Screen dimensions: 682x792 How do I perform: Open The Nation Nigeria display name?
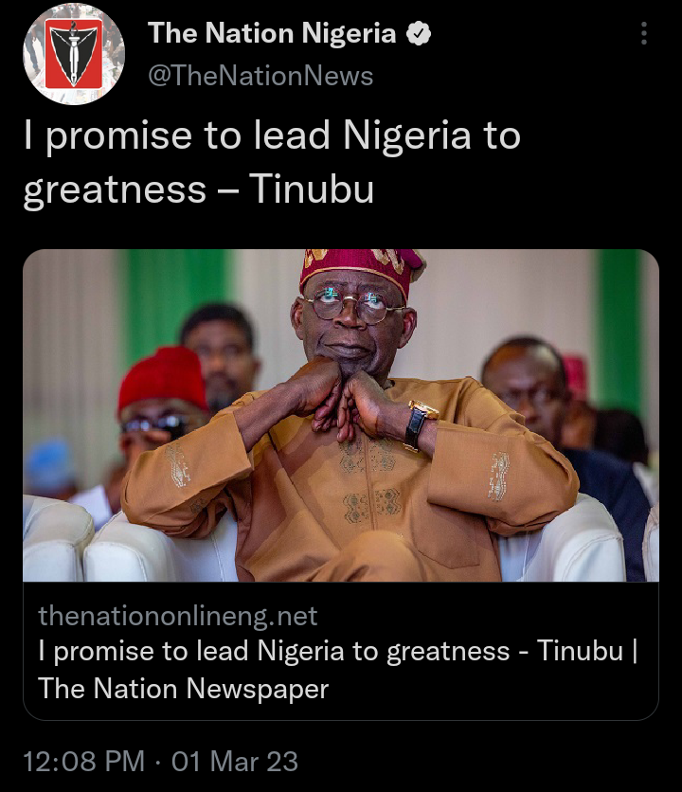(272, 33)
